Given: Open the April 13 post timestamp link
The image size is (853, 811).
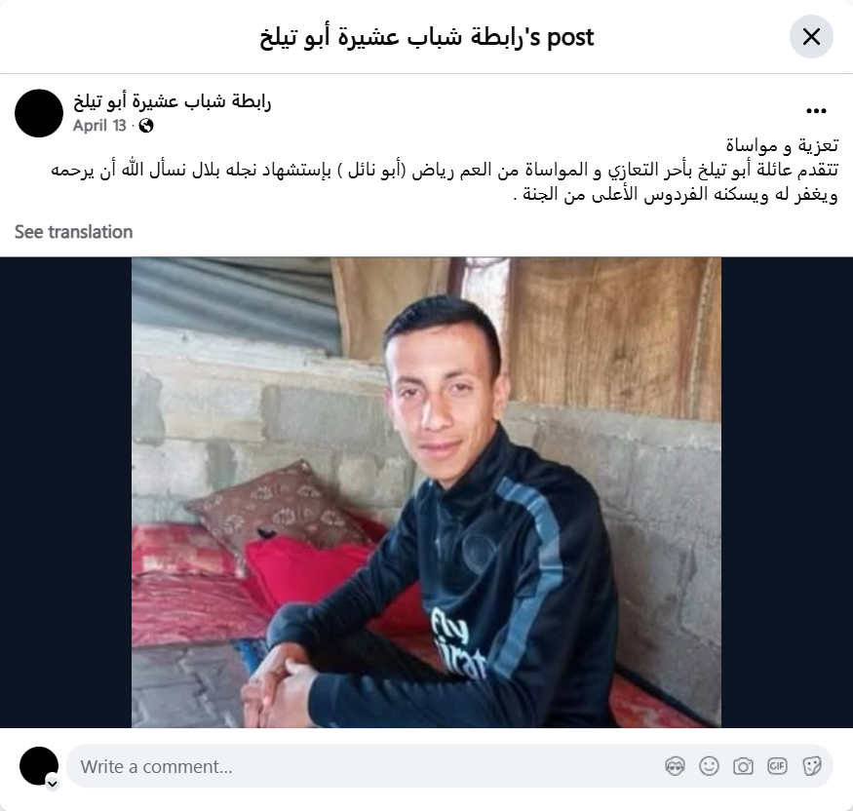Looking at the screenshot, I should [x=99, y=126].
